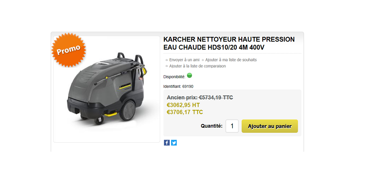Screen dimensions: 365x186
Task: Click the struck-through Ancien prix text
Action: coord(200,97)
